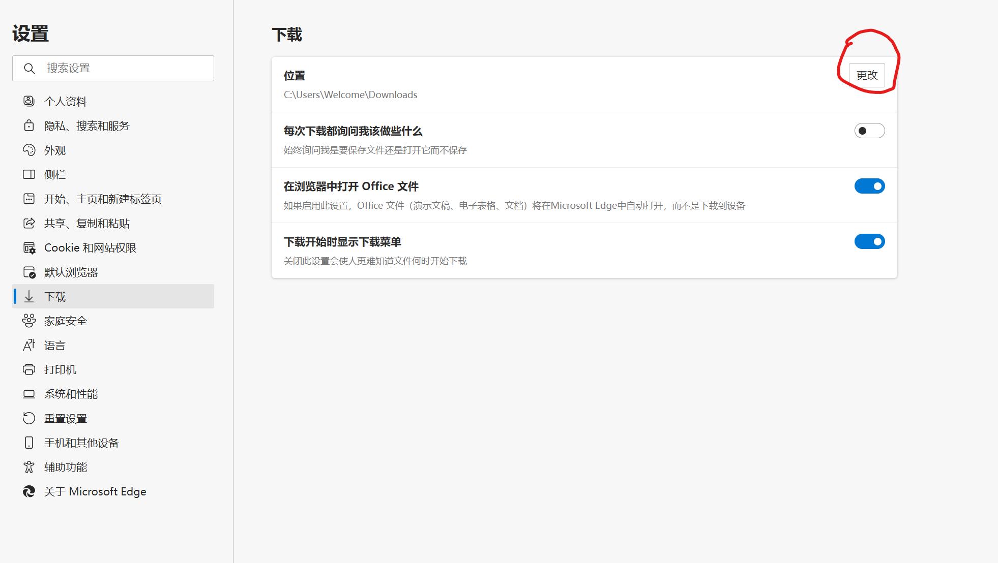This screenshot has width=998, height=563.
Task: Click the Microsoft Edge logo icon
Action: [x=29, y=491]
